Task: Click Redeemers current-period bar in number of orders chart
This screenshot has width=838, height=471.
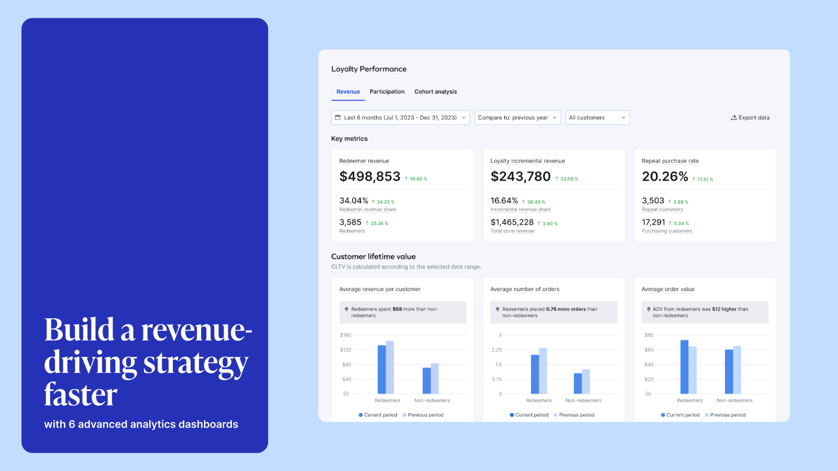Action: (535, 374)
